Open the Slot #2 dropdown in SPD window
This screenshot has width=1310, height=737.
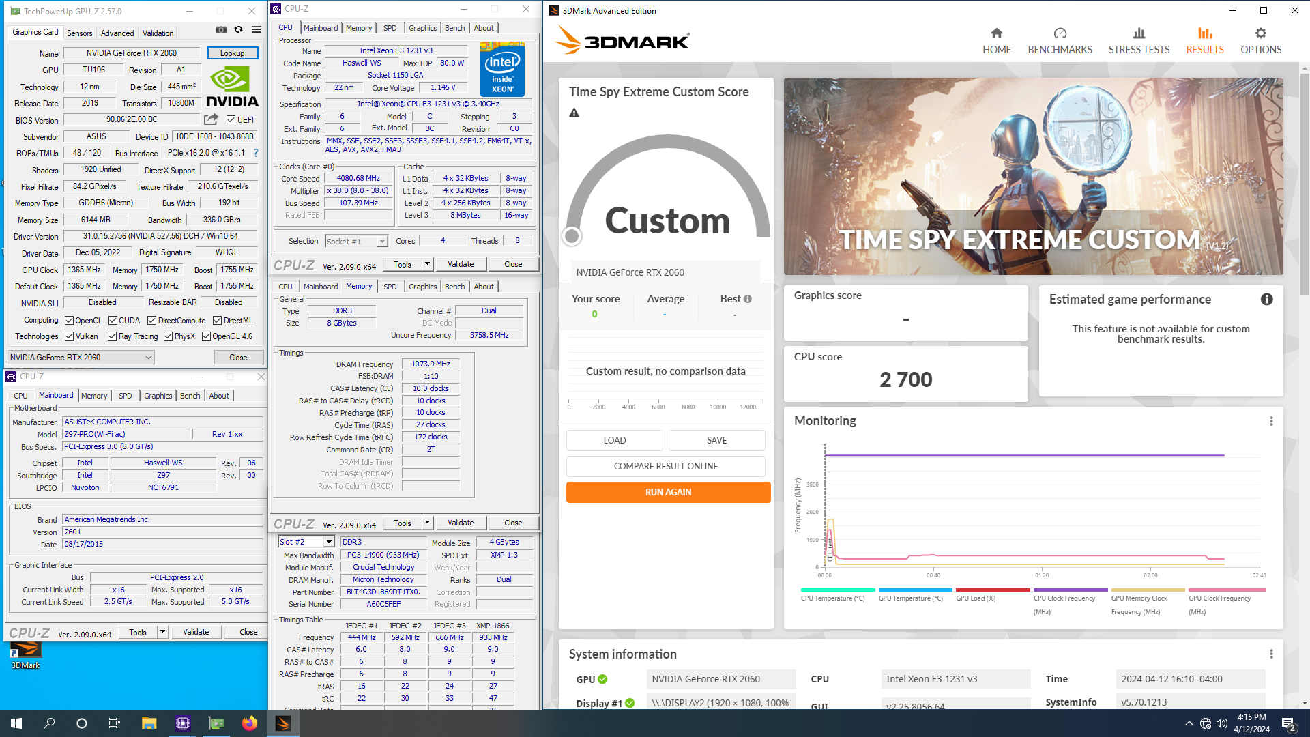tap(306, 542)
